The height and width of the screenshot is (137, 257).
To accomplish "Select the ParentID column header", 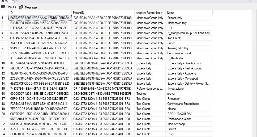I will (103, 13).
